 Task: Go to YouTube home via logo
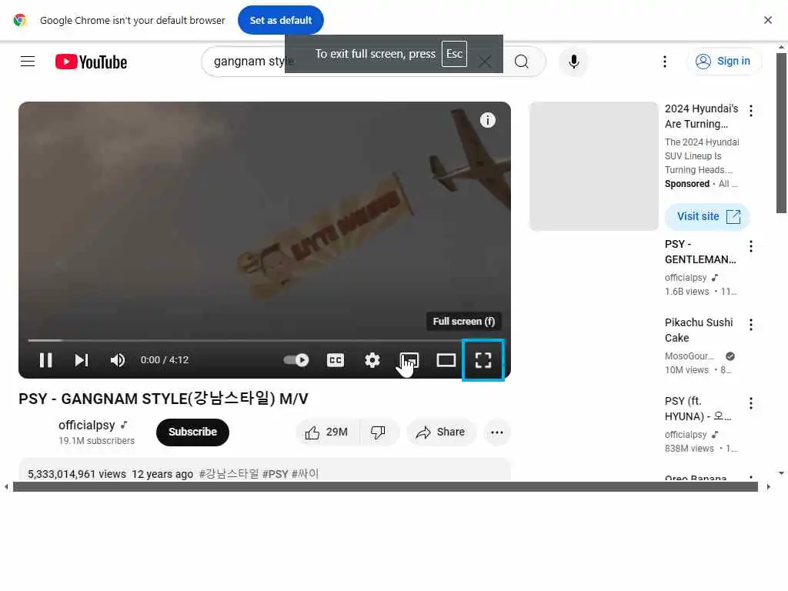[x=91, y=62]
